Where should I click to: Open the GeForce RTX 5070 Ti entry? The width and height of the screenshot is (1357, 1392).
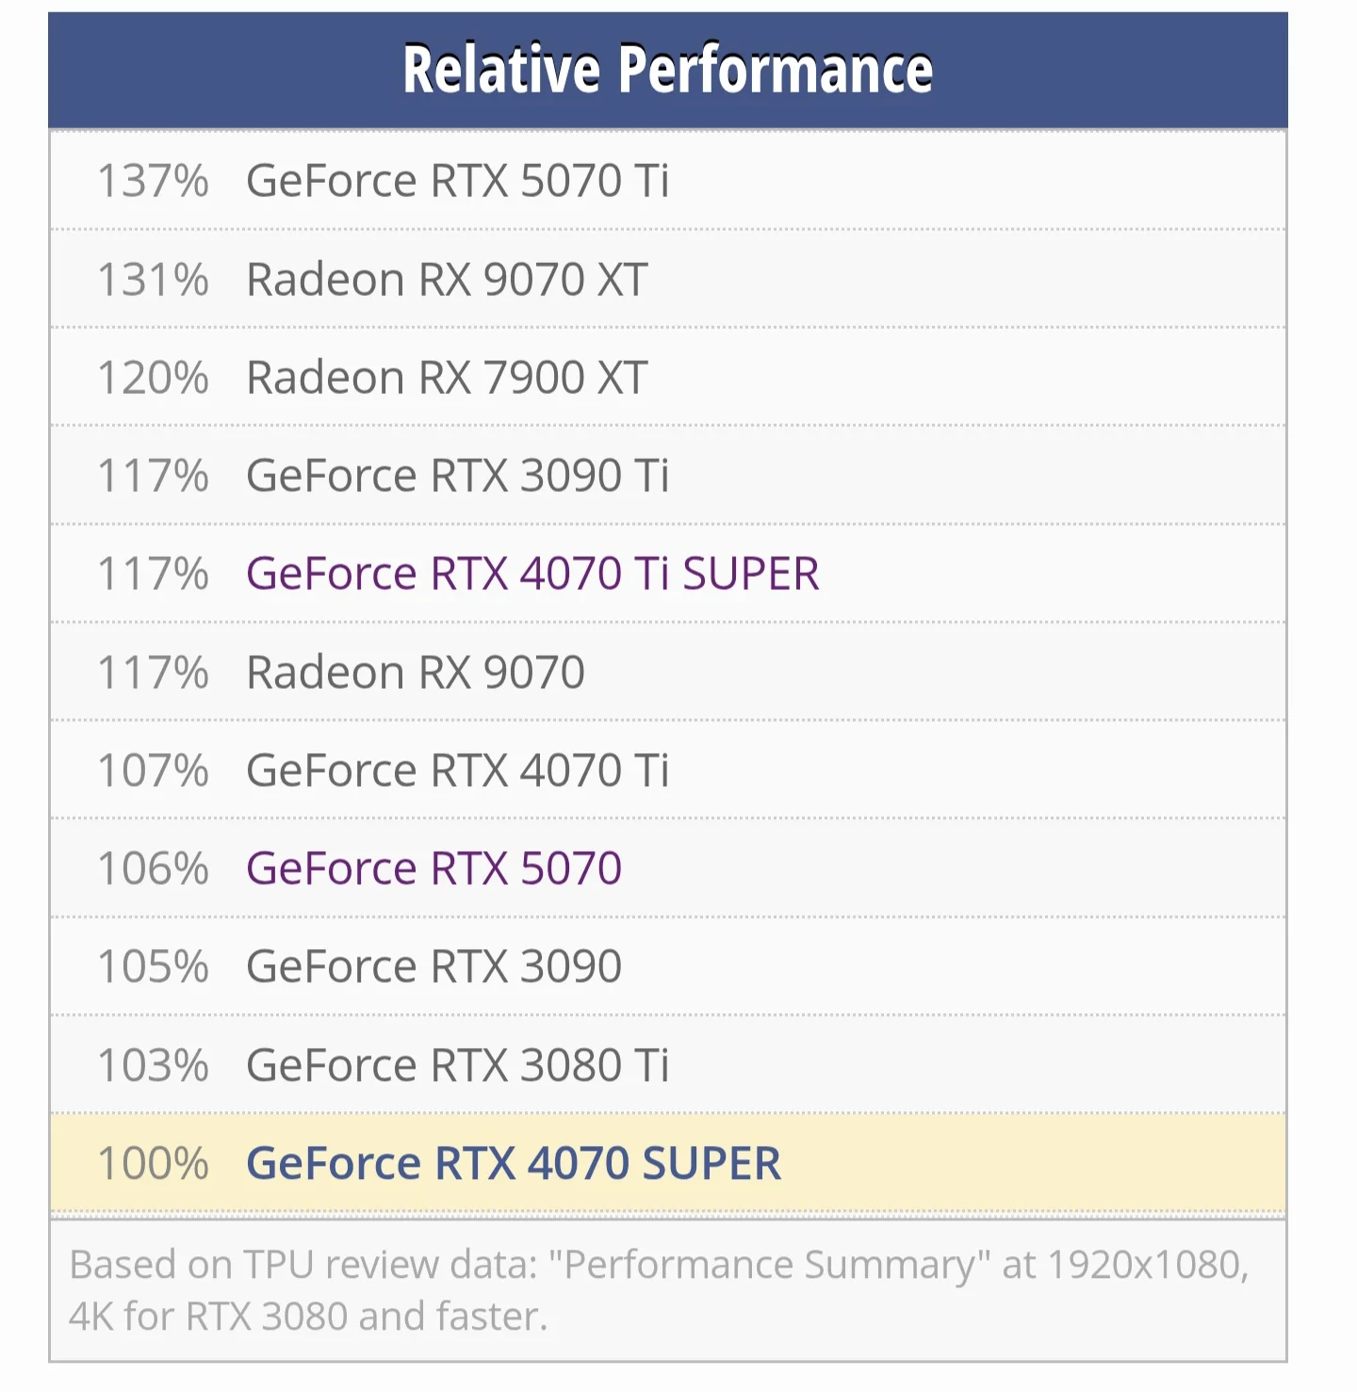(457, 181)
